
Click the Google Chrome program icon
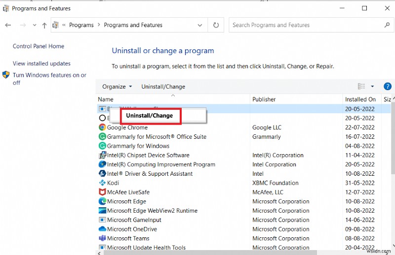(102, 127)
